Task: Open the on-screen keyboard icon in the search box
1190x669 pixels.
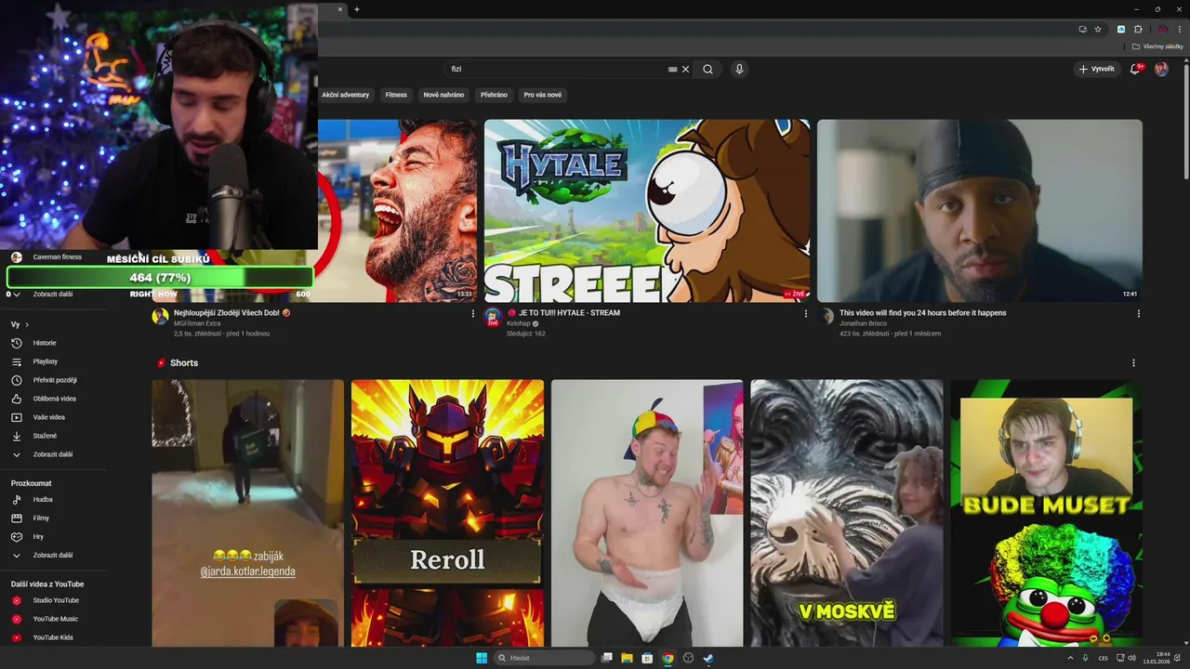Action: coord(672,69)
